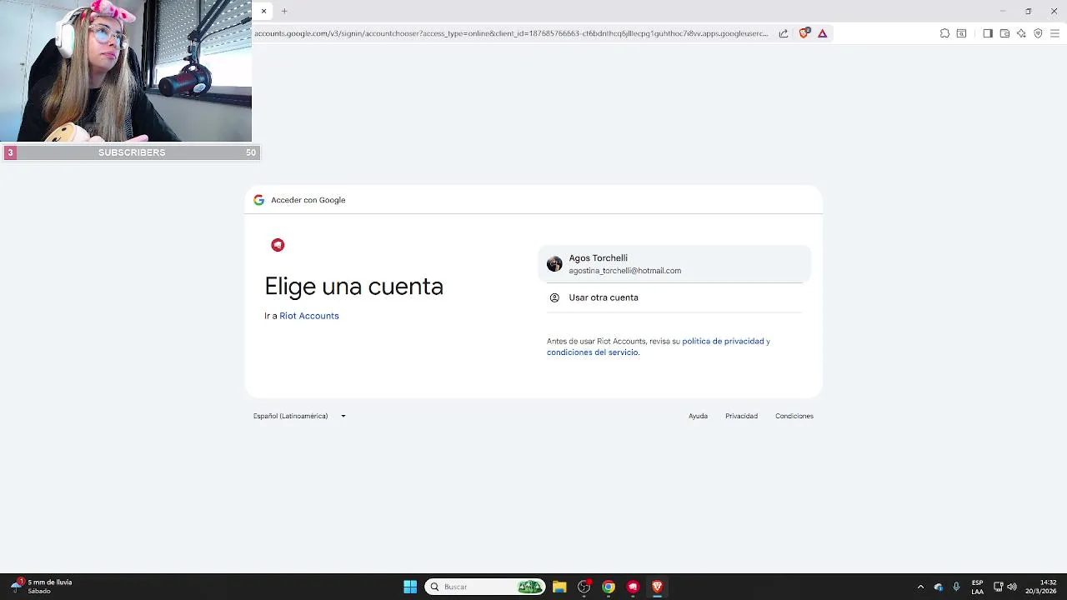This screenshot has height=600, width=1067.
Task: Open the weather widget showing lluvia
Action: pyautogui.click(x=41, y=587)
